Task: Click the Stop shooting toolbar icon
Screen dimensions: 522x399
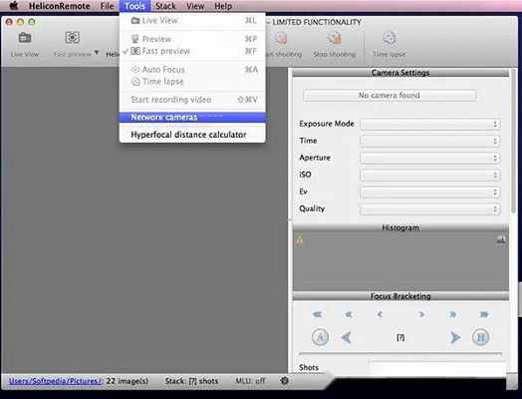Action: (334, 38)
